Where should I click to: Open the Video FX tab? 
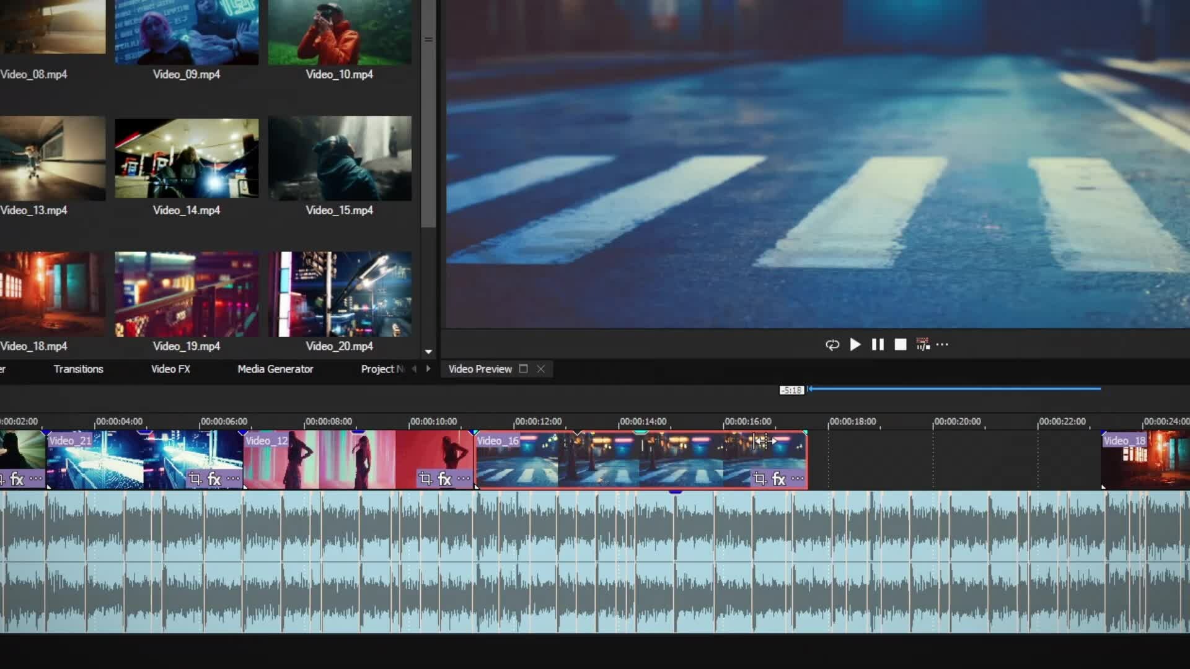tap(170, 369)
